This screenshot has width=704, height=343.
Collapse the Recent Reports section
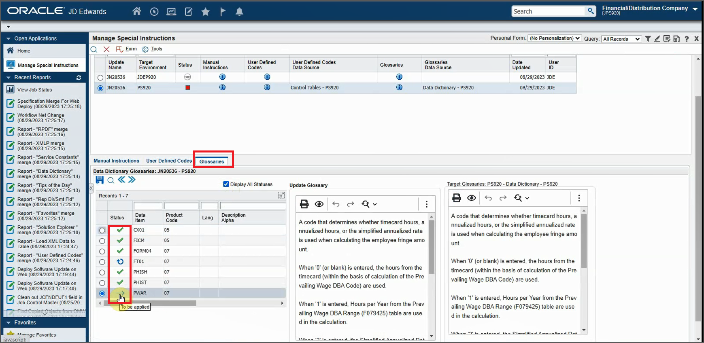point(8,78)
